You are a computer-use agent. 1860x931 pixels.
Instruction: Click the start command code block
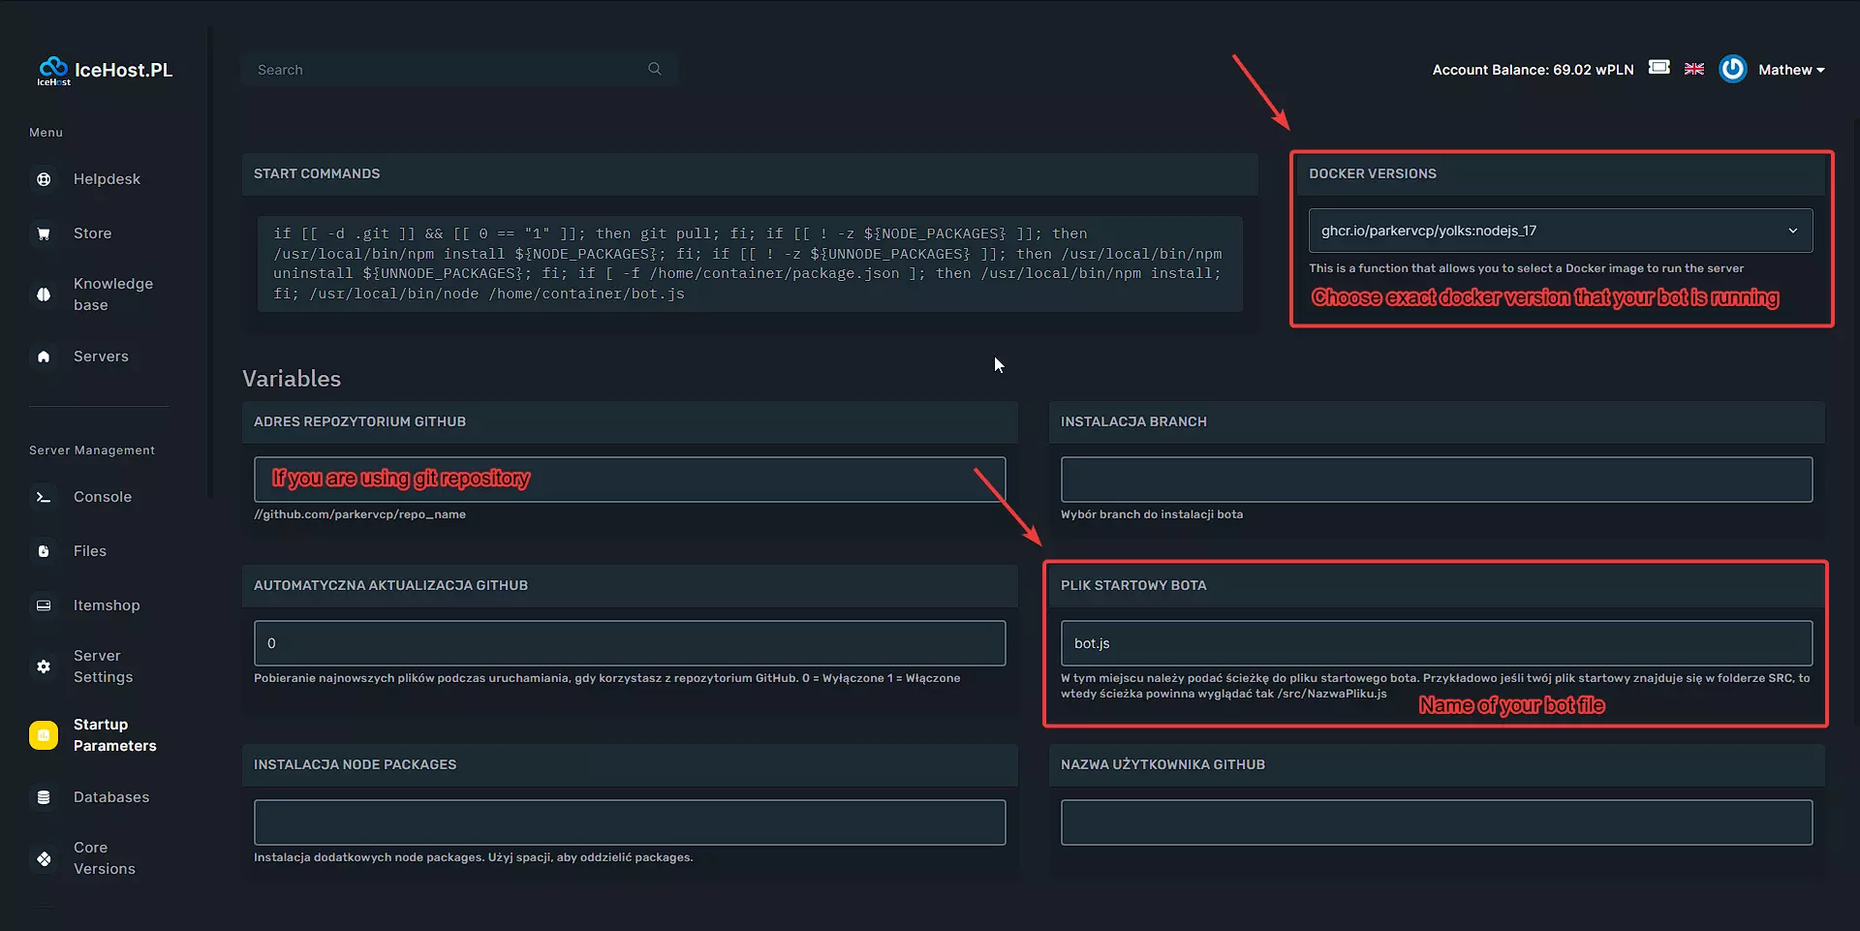point(750,264)
